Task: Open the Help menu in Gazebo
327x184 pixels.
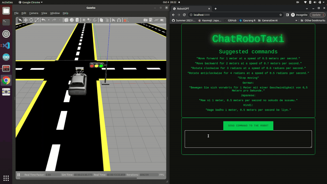Action: [x=65, y=13]
